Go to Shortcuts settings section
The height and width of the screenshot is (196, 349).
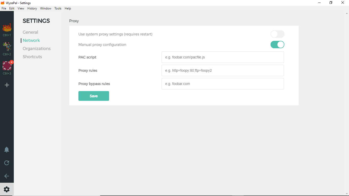pyautogui.click(x=32, y=57)
